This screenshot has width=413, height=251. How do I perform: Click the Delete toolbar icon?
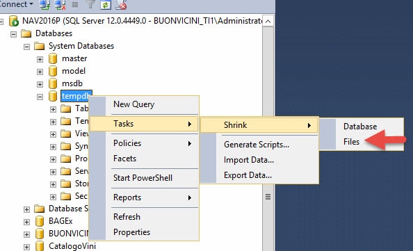coord(122,5)
